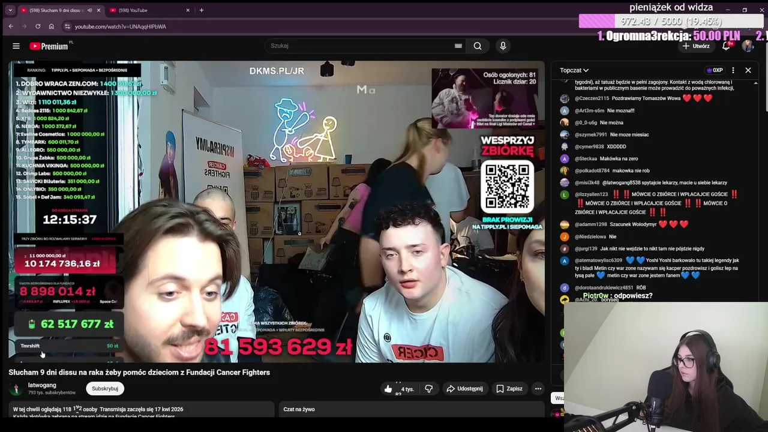
Task: Go forward with browser forward arrow
Action: point(24,26)
